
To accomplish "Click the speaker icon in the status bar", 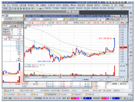I will point(124,98).
